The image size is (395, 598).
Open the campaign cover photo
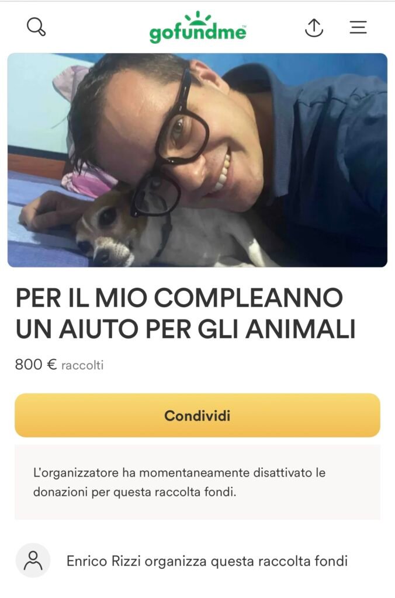point(197,160)
